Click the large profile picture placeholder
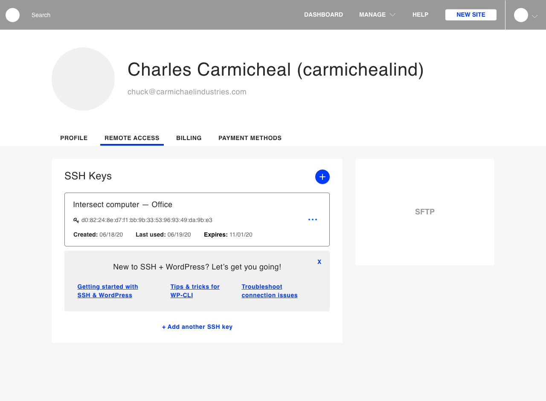Image resolution: width=546 pixels, height=401 pixels. 83,79
